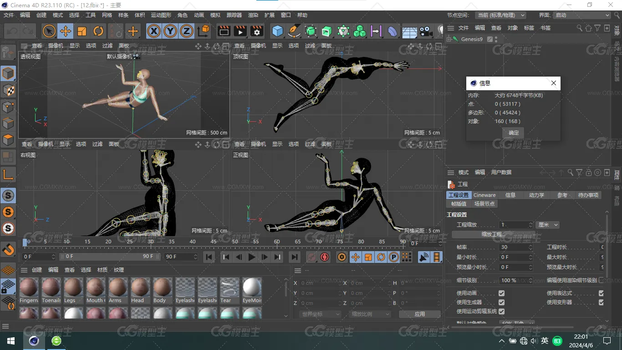
Task: Open the 文件 menu in menu bar
Action: click(x=9, y=15)
